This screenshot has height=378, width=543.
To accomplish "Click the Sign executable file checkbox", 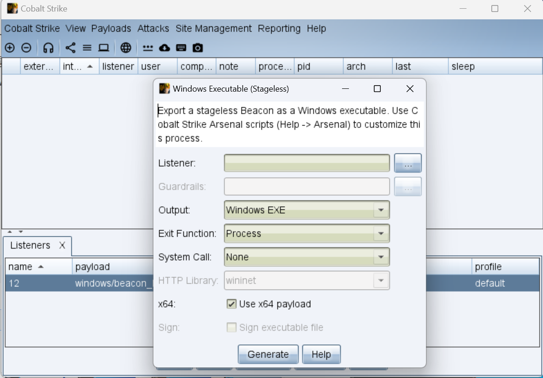I will pyautogui.click(x=231, y=327).
